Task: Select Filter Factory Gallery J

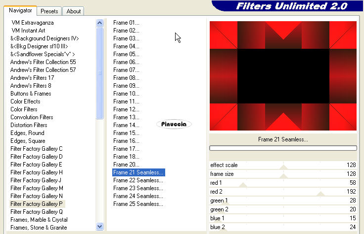Action: tap(36, 180)
